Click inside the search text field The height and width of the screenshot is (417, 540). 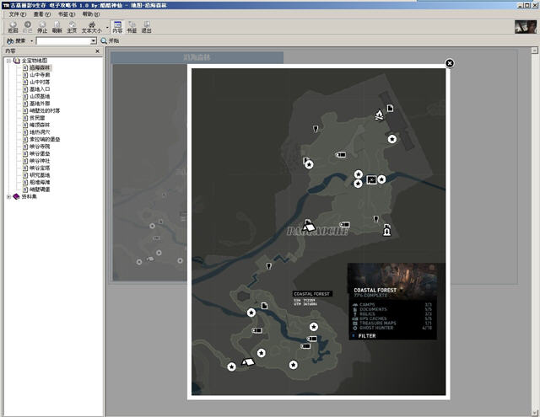[63, 41]
